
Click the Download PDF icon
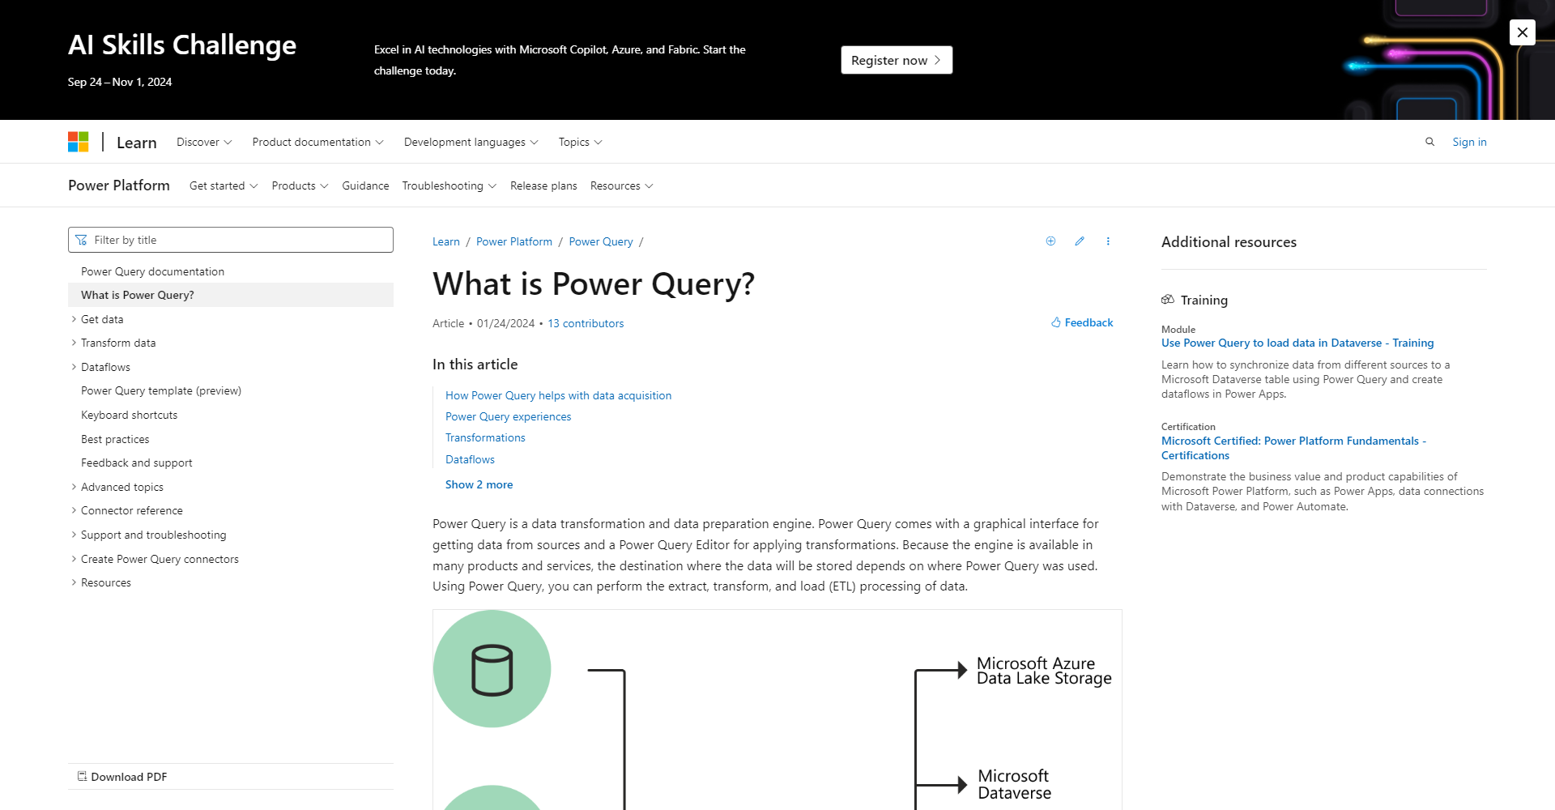coord(83,776)
